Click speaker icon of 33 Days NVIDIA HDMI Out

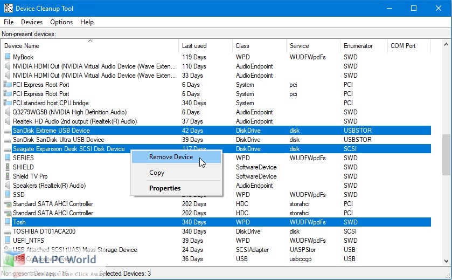pos(8,76)
